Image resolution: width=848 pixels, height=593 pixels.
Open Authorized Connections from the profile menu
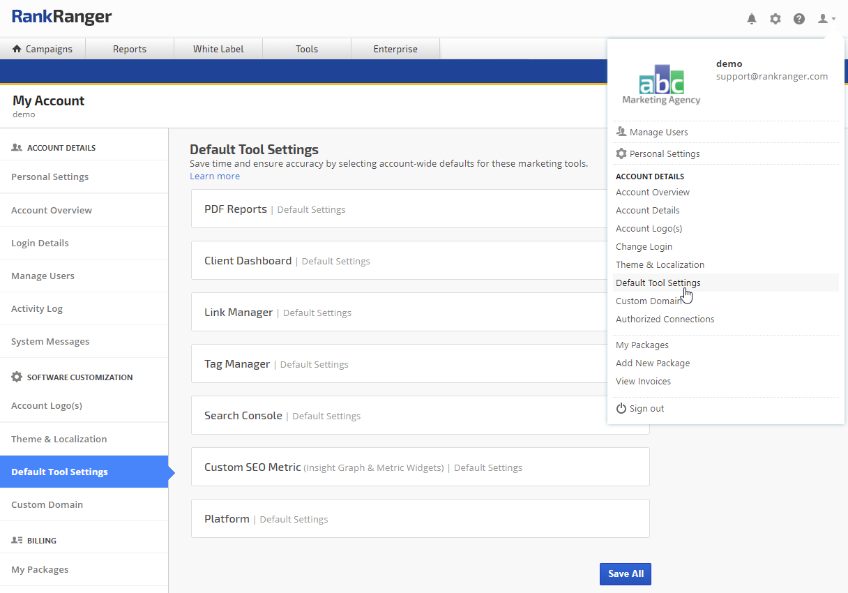click(665, 320)
